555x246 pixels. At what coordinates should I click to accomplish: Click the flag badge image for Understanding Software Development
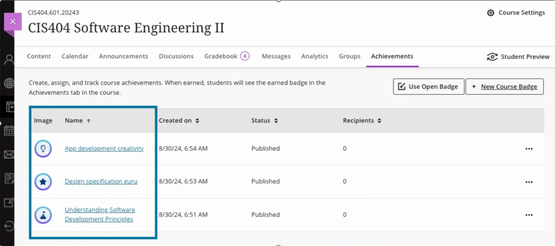[43, 215]
